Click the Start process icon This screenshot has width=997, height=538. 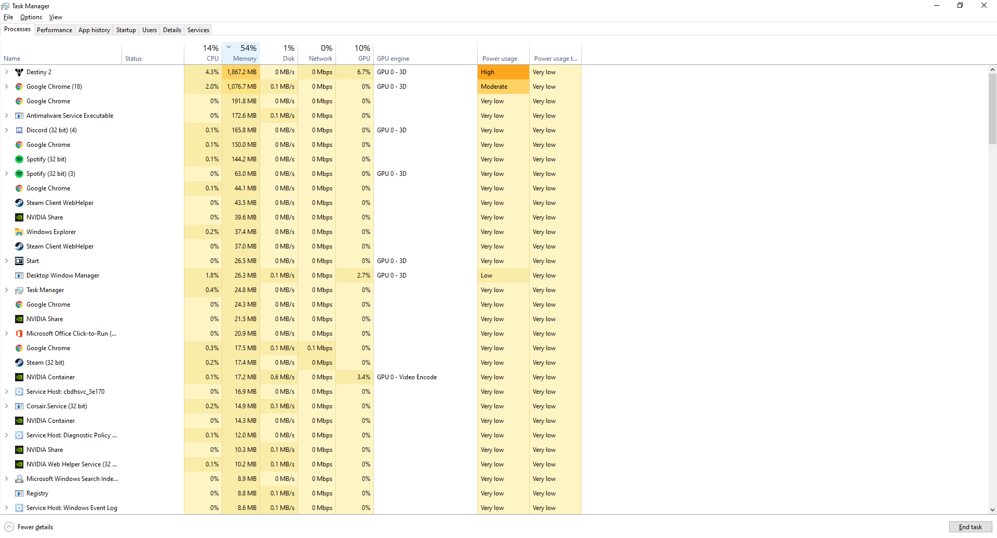click(19, 261)
